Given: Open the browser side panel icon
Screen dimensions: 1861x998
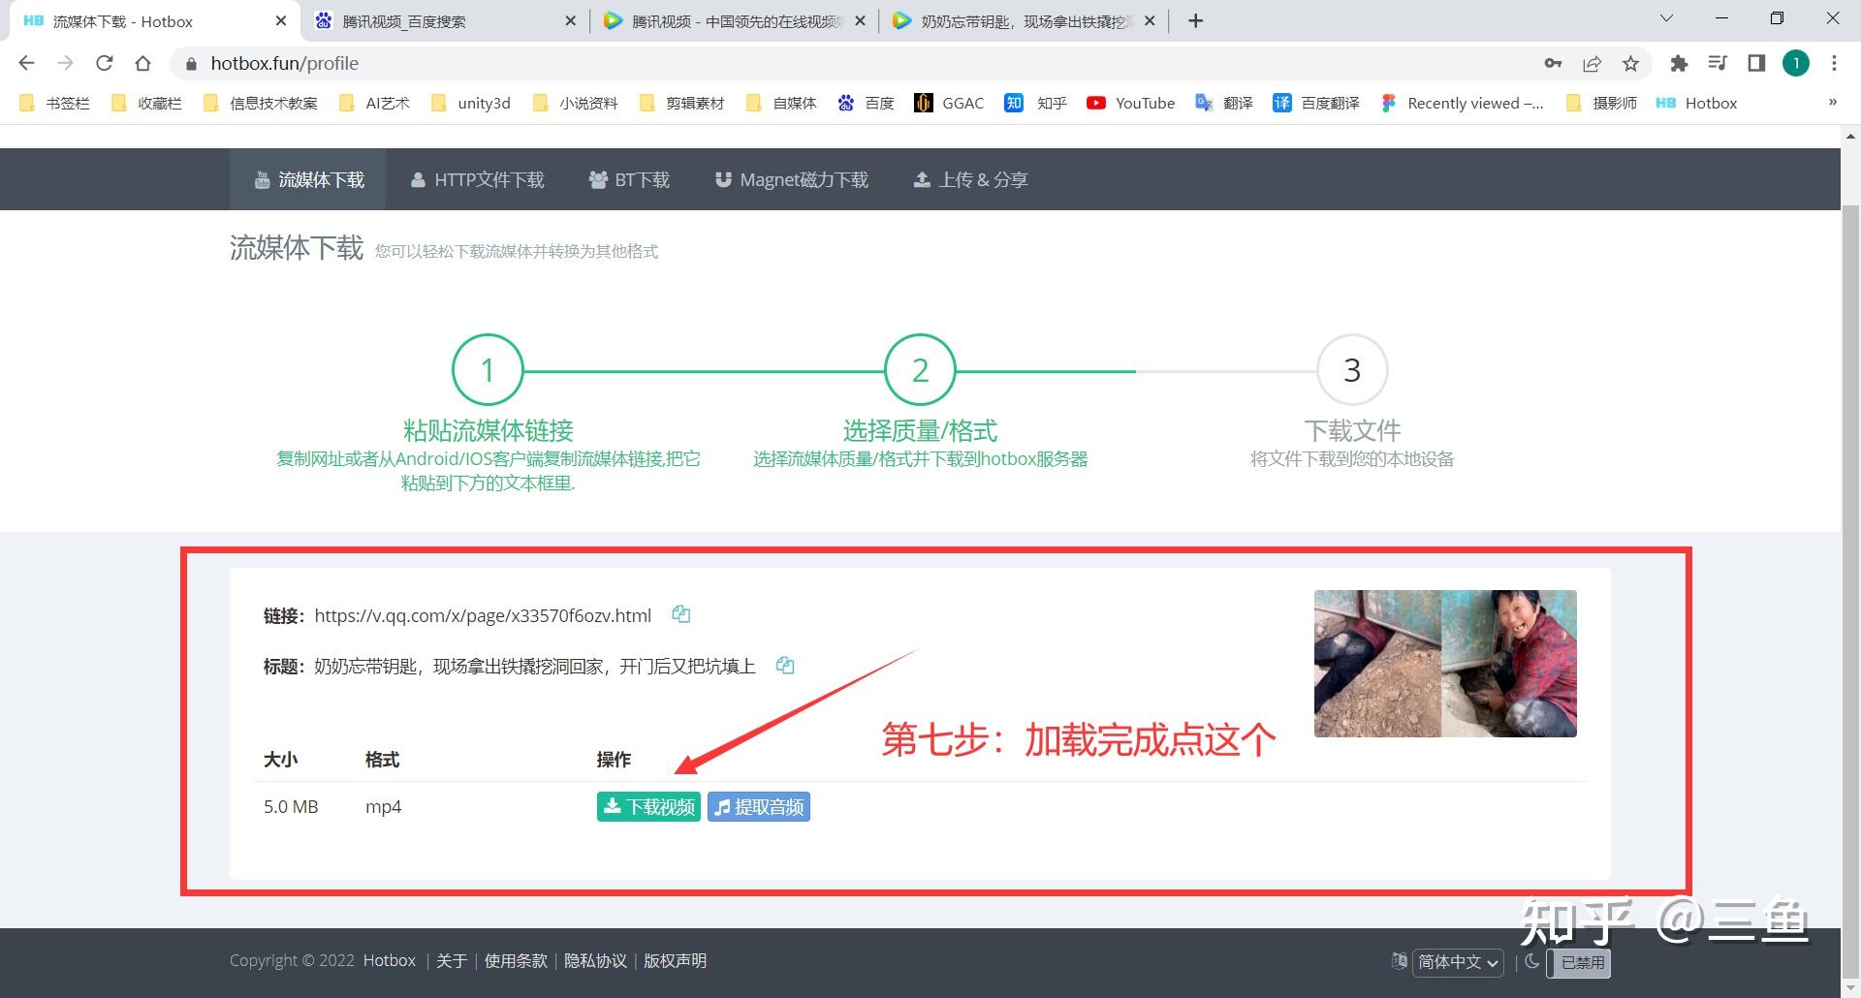Looking at the screenshot, I should [1756, 64].
